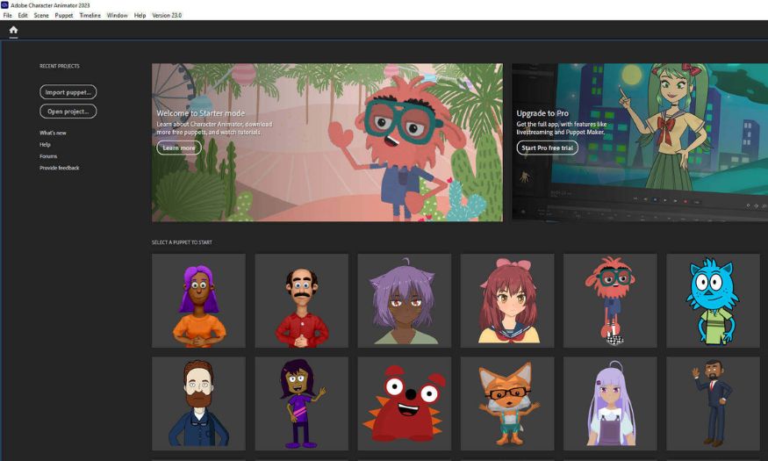This screenshot has height=461, width=768.
Task: Open the Puppet menu
Action: [x=64, y=15]
